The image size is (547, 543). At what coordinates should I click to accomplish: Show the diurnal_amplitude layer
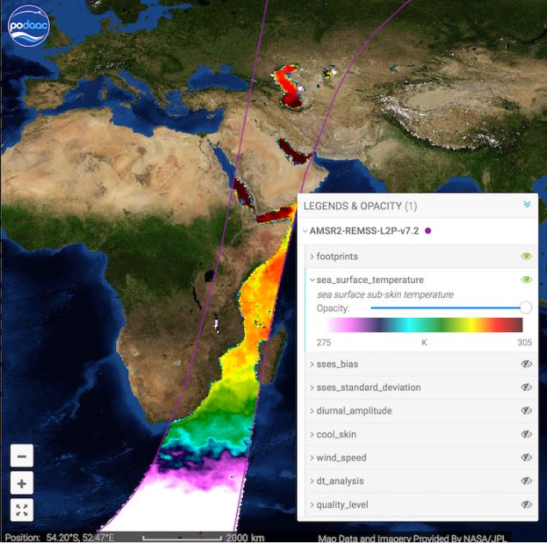pos(526,411)
